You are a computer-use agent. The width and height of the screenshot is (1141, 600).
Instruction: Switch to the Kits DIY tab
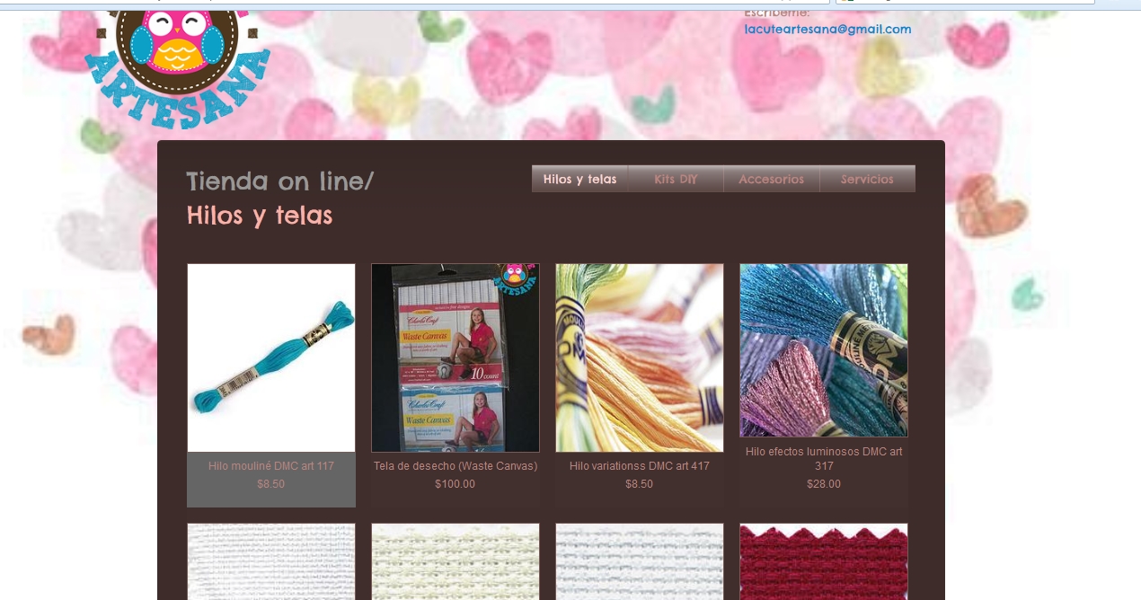676,179
